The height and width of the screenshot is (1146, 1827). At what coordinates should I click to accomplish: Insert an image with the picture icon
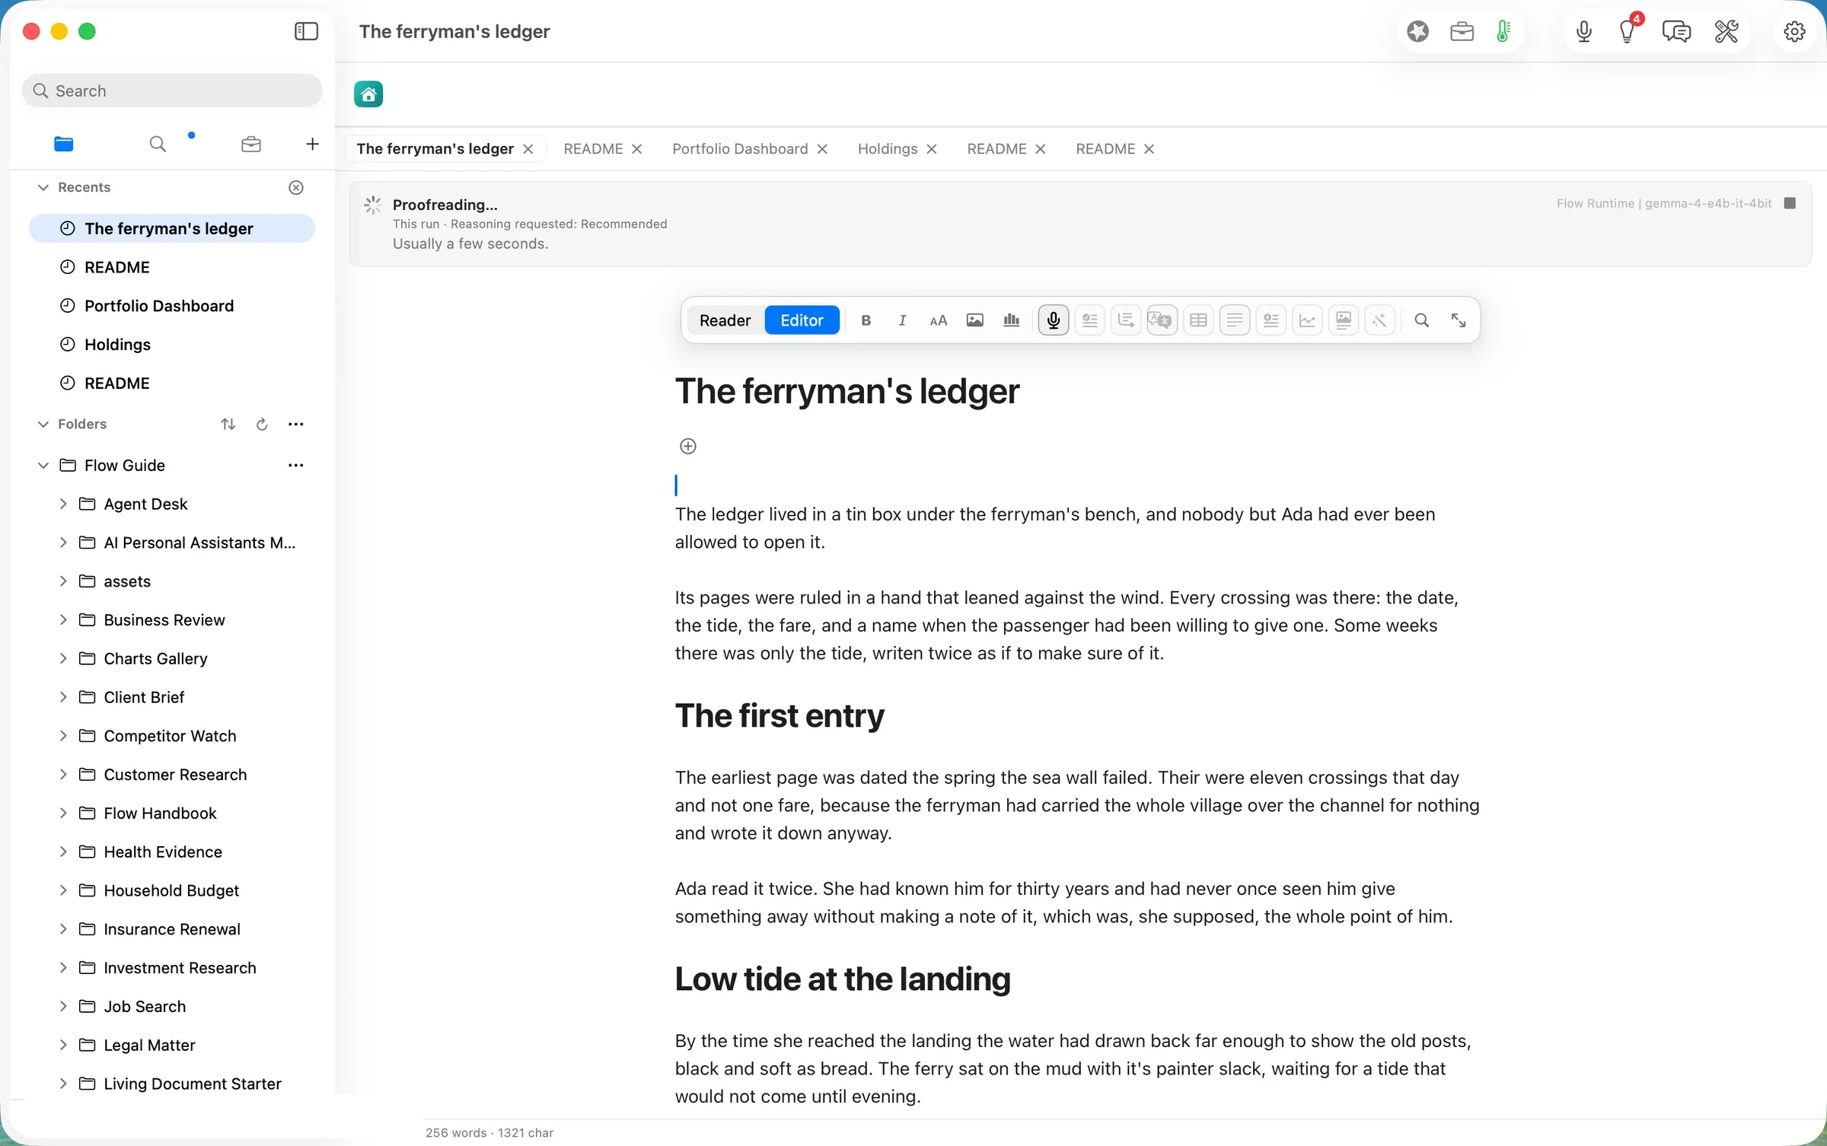975,320
